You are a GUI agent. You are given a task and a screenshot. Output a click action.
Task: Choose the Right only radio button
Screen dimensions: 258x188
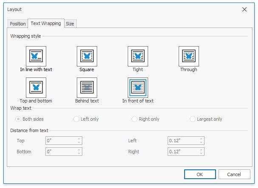pyautogui.click(x=135, y=119)
